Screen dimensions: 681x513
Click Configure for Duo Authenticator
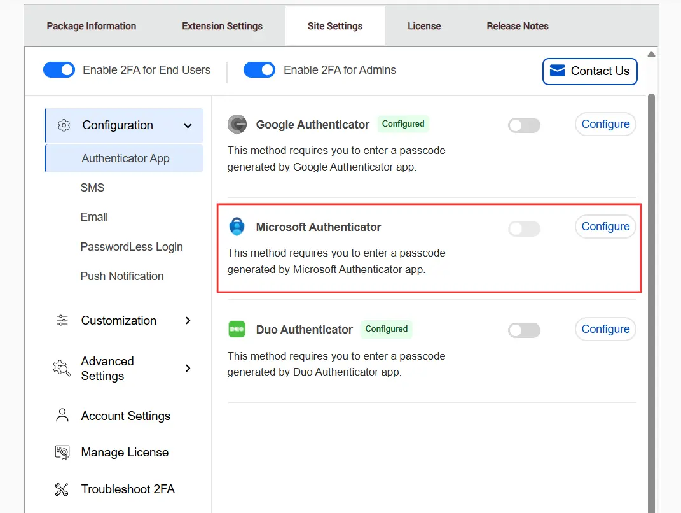click(x=605, y=329)
